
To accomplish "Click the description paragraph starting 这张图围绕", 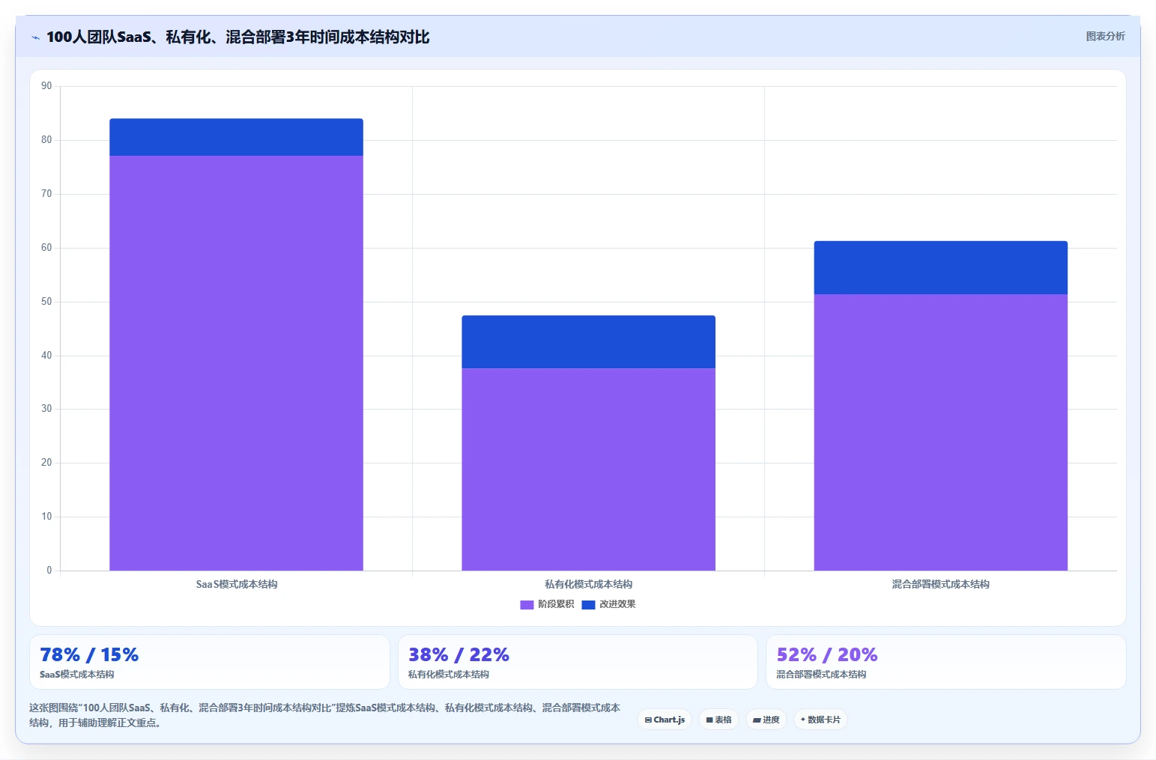I will [324, 715].
